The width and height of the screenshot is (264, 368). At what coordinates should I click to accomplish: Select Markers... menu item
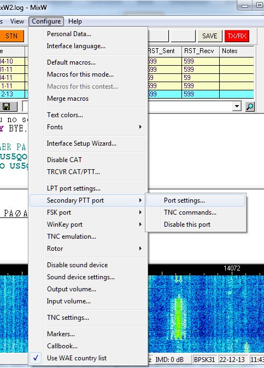[x=89, y=334]
